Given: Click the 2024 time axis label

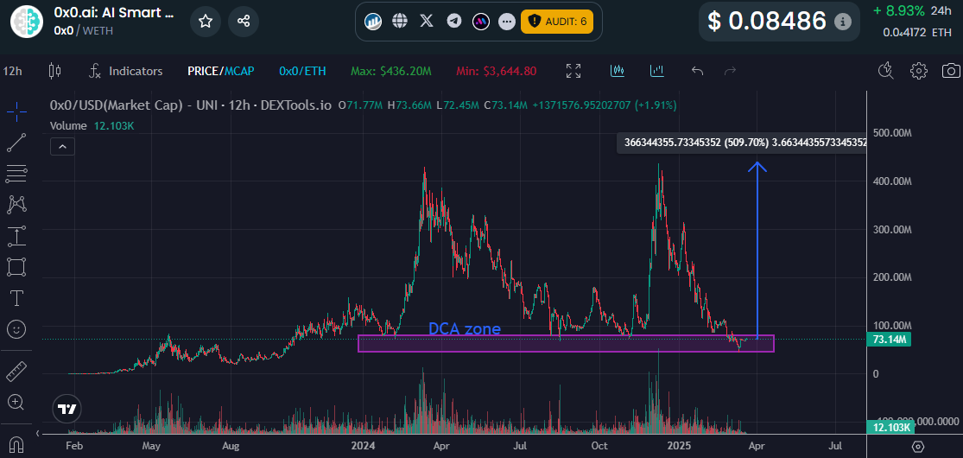Looking at the screenshot, I should (x=363, y=446).
